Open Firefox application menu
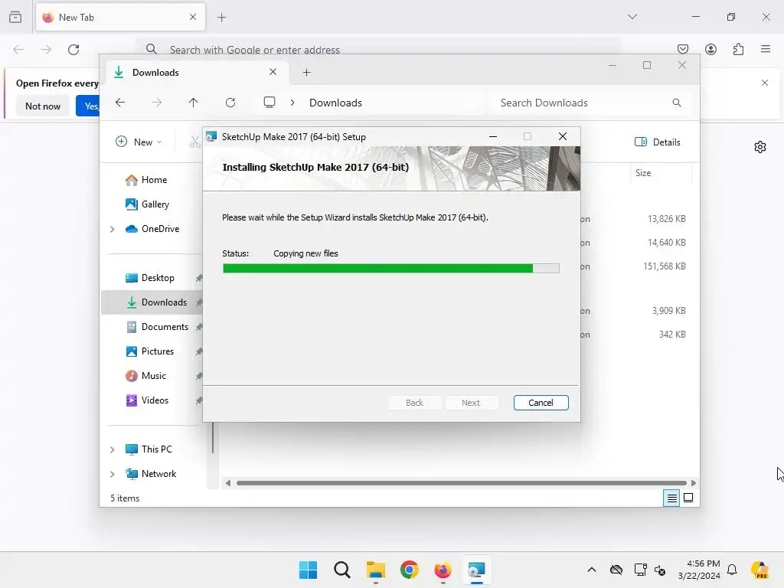The image size is (784, 588). point(766,49)
